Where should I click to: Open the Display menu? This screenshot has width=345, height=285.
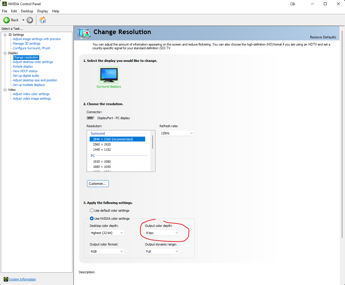tap(42, 11)
